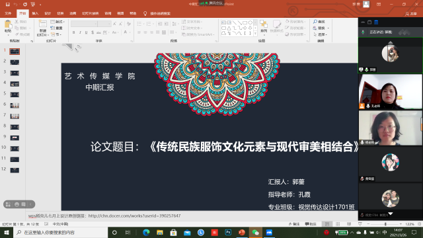Open the Text Direction dropdown
Screen dimensions: 423x238
(x=192, y=22)
